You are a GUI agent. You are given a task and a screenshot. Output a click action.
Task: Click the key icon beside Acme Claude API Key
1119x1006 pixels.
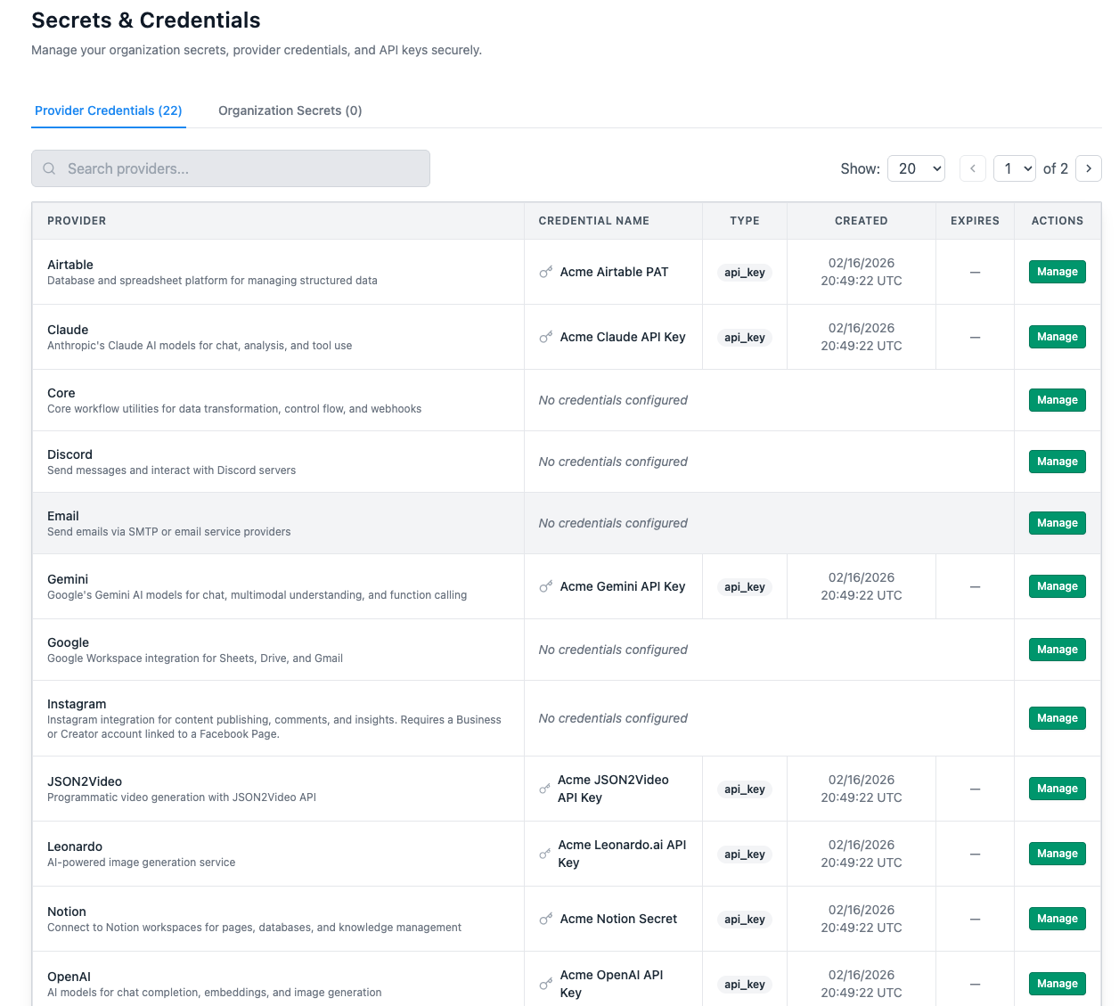(546, 337)
